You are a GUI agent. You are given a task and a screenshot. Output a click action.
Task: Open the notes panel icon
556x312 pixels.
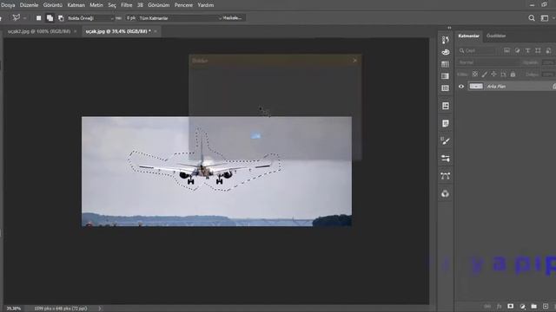click(446, 123)
